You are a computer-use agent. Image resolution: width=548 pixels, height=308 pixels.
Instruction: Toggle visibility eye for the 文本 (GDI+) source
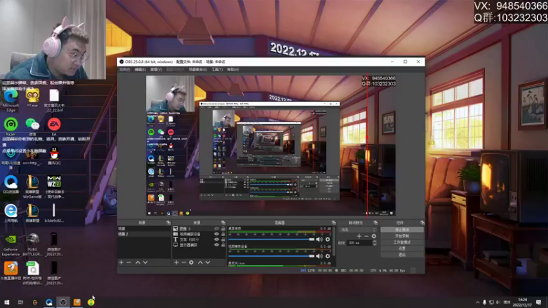216,240
